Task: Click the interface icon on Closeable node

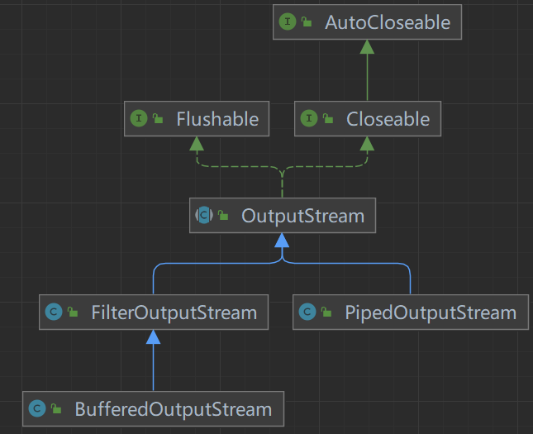Action: [x=309, y=119]
